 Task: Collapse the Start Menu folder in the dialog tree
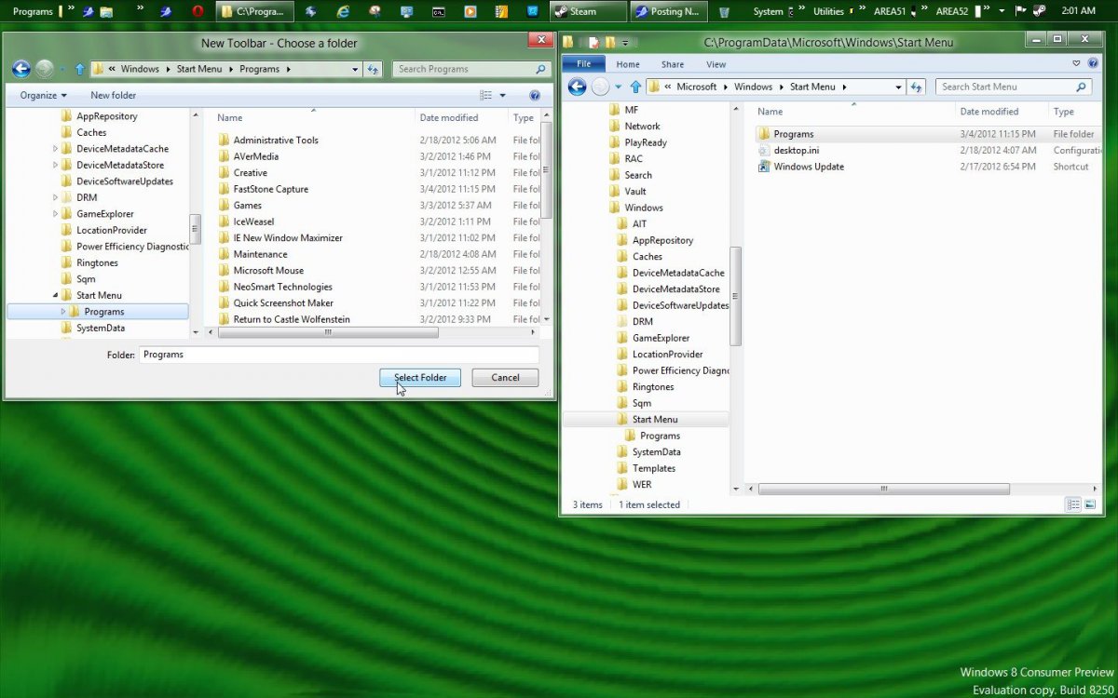(x=55, y=295)
